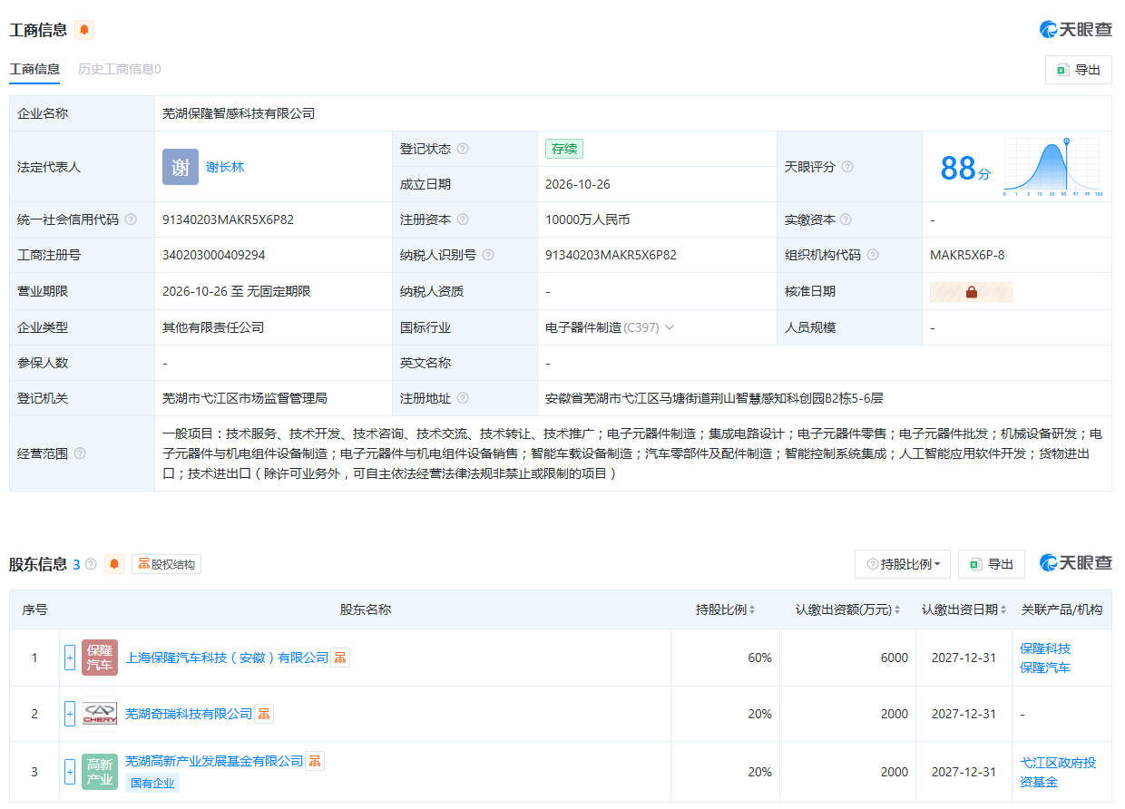Click registered capital 10000万人民币
The width and height of the screenshot is (1125, 809).
click(x=588, y=219)
